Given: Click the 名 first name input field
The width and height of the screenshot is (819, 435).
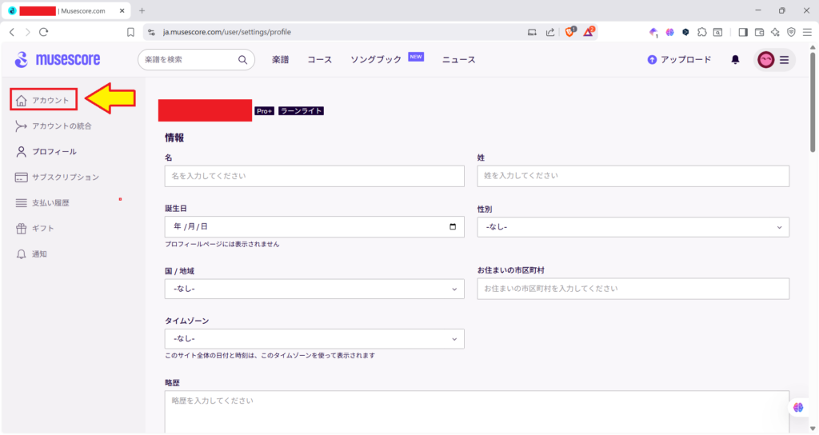Looking at the screenshot, I should click(x=314, y=176).
